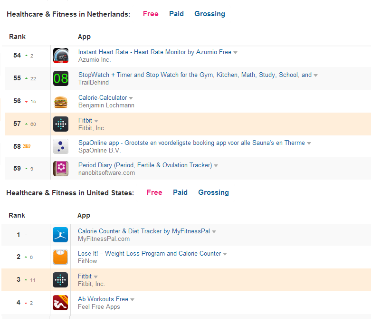Image resolution: width=371 pixels, height=325 pixels.
Task: Click Rank column header in Netherlands table
Action: click(17, 37)
